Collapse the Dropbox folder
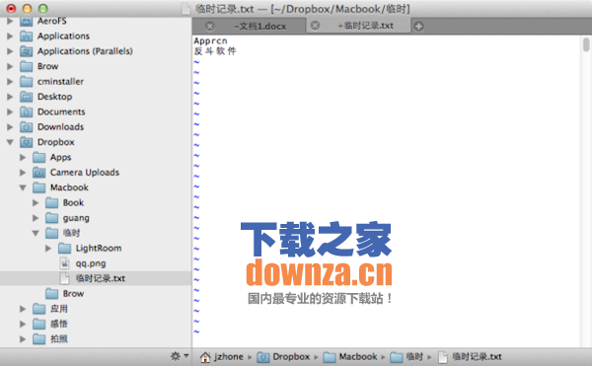The height and width of the screenshot is (366, 592). pyautogui.click(x=10, y=142)
